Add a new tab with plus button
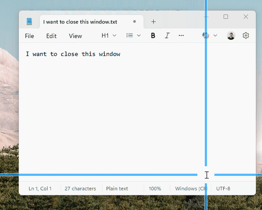 point(153,21)
